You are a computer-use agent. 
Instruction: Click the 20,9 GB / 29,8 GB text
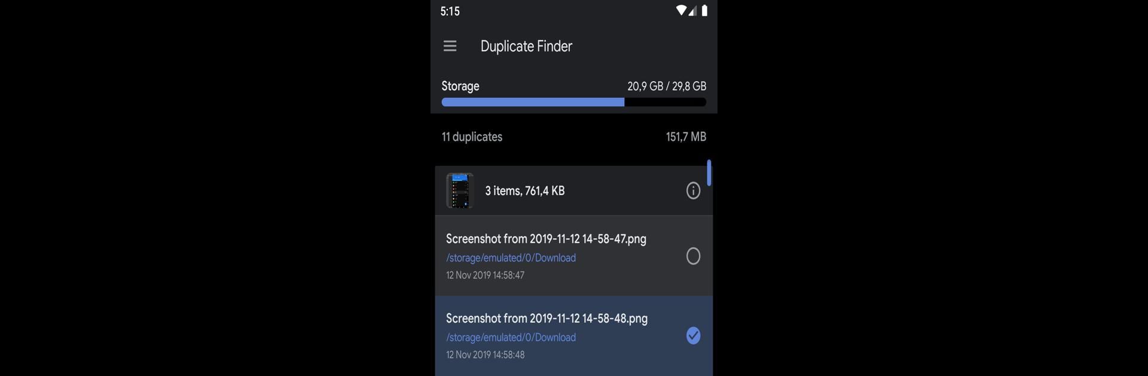667,86
